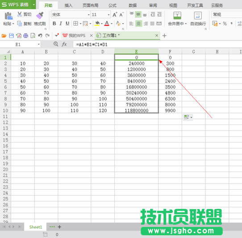This screenshot has height=238, width=242.
Task: Export to PDF icon in quick toolbar
Action: pos(19,36)
